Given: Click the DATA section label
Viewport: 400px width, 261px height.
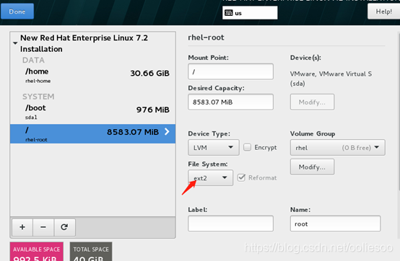Looking at the screenshot, I should click(33, 60).
